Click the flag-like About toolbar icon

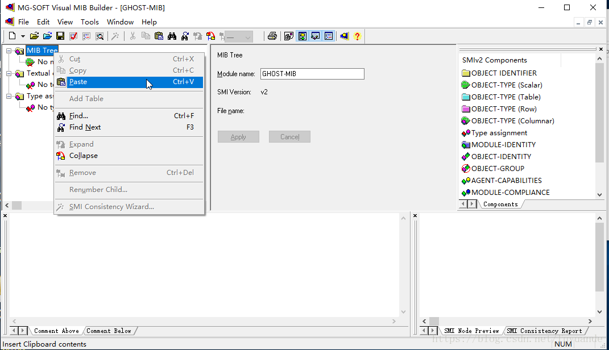click(345, 36)
